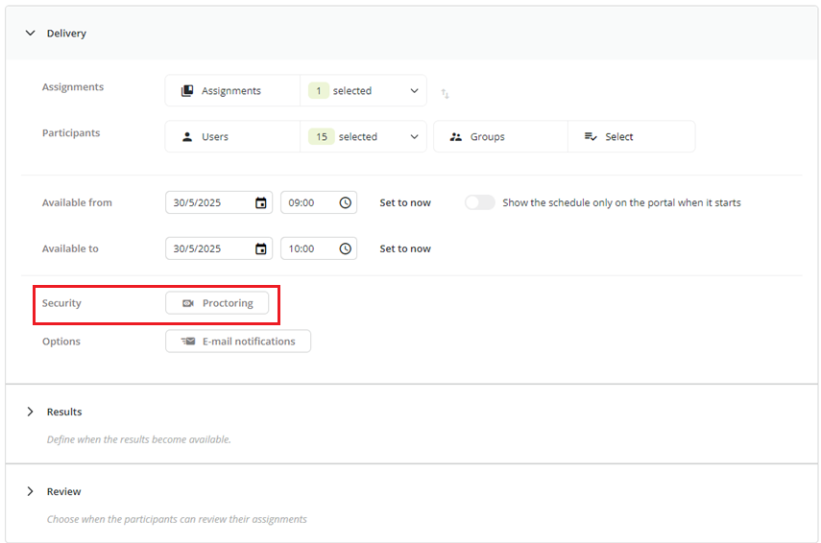The height and width of the screenshot is (543, 821).
Task: Click Set to now for Available from
Action: [405, 203]
